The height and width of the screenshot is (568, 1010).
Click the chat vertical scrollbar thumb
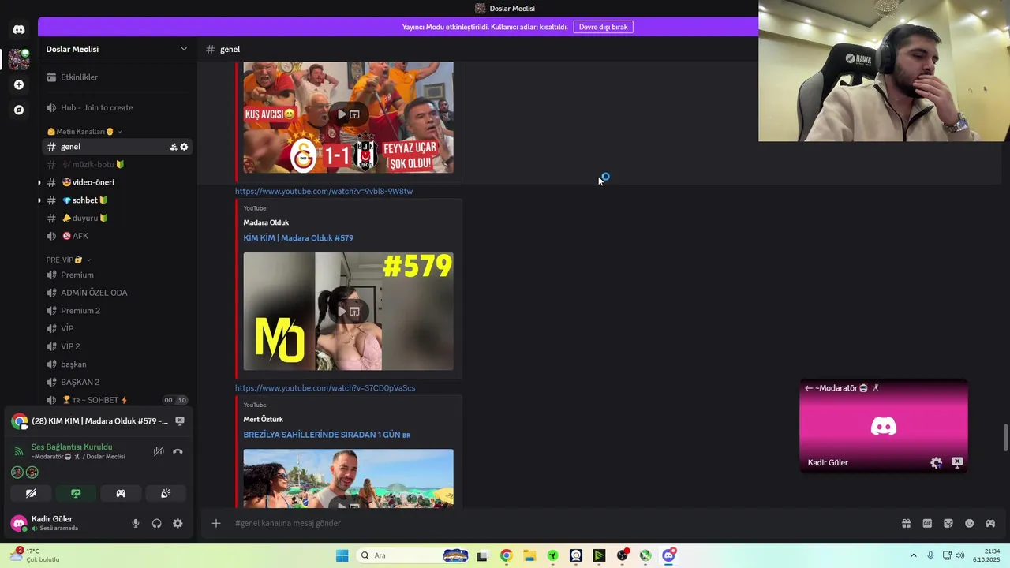tap(1005, 438)
